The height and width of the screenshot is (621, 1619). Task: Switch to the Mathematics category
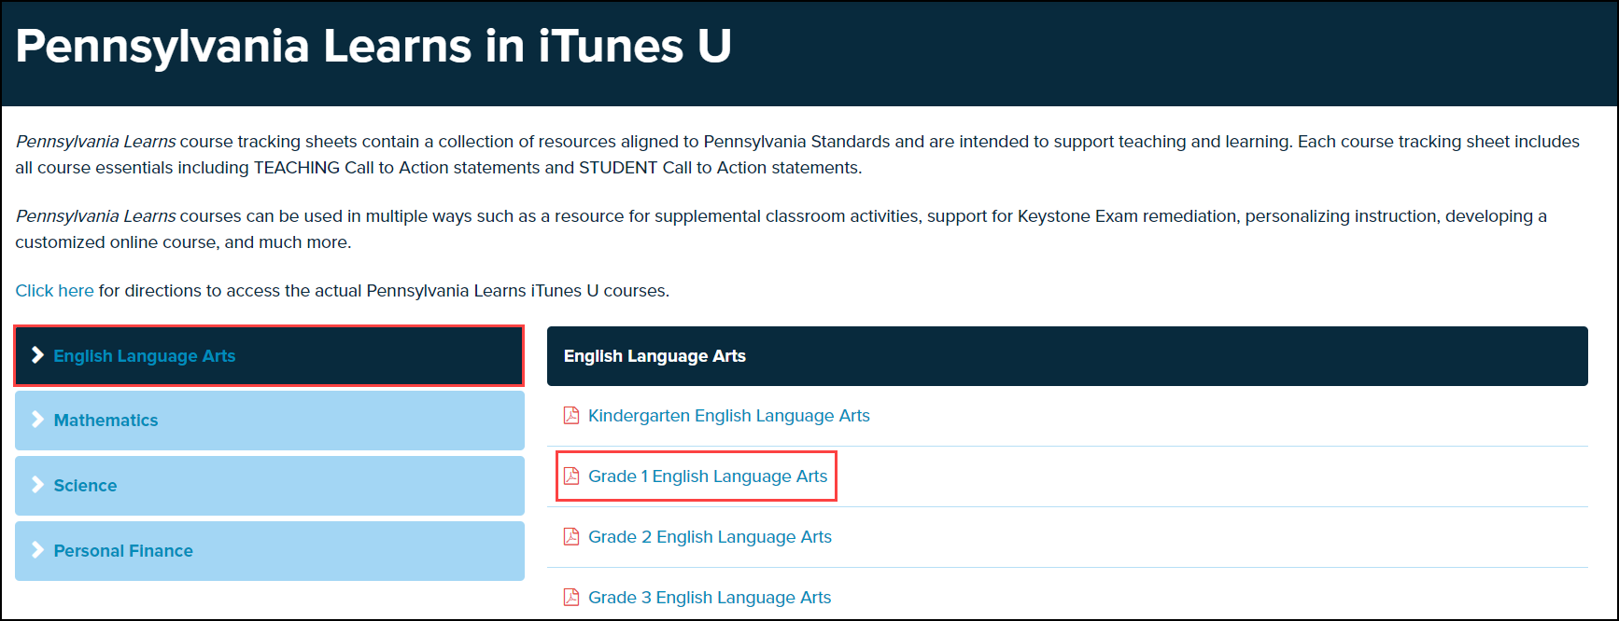coord(106,421)
